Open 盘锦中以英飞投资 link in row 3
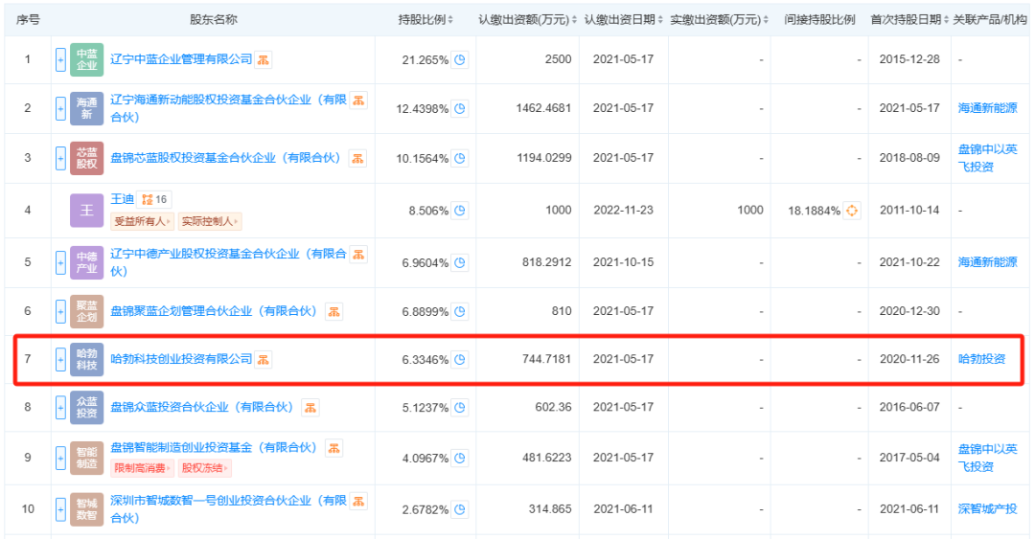The image size is (1035, 539). coord(987,158)
